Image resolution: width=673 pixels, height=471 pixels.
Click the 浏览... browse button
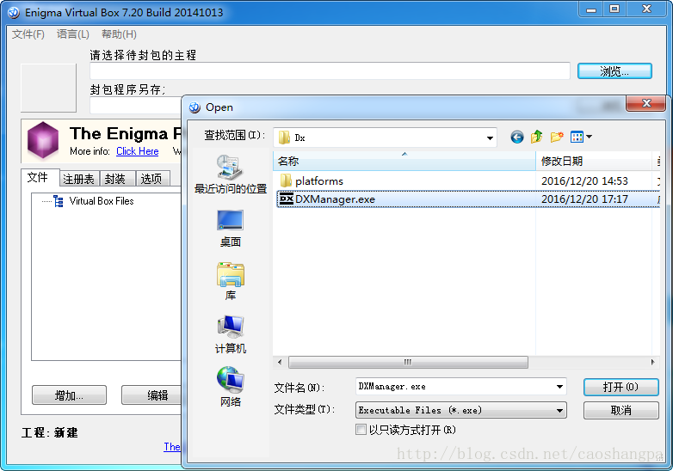click(x=614, y=71)
